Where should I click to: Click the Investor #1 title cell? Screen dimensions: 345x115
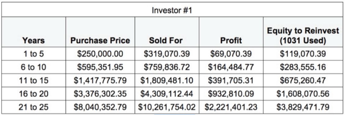pos(172,10)
